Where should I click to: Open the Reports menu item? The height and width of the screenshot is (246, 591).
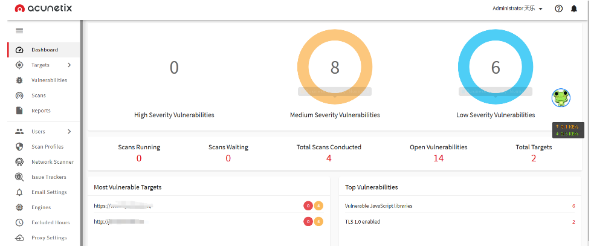(44, 111)
